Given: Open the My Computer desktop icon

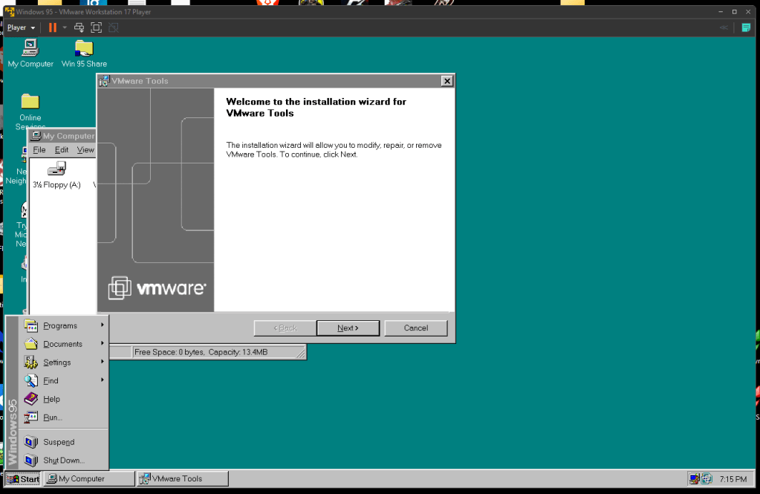Looking at the screenshot, I should click(x=30, y=50).
